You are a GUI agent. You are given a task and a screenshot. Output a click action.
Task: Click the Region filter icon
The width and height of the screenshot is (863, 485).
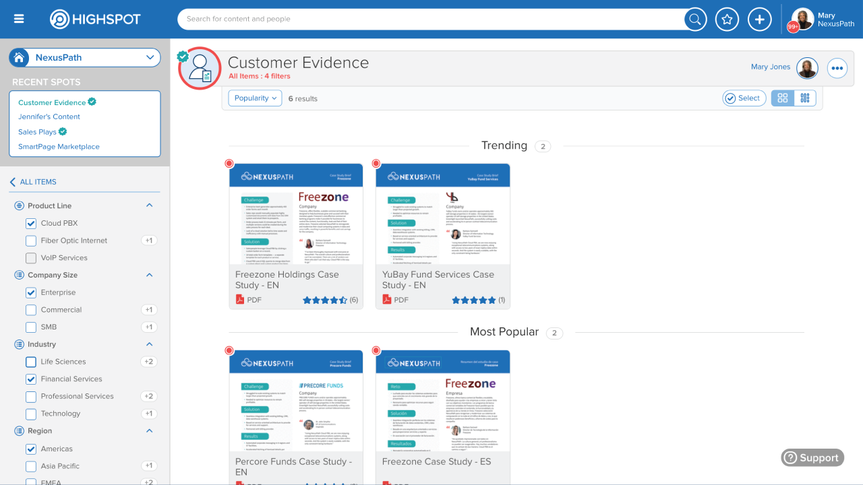point(19,430)
